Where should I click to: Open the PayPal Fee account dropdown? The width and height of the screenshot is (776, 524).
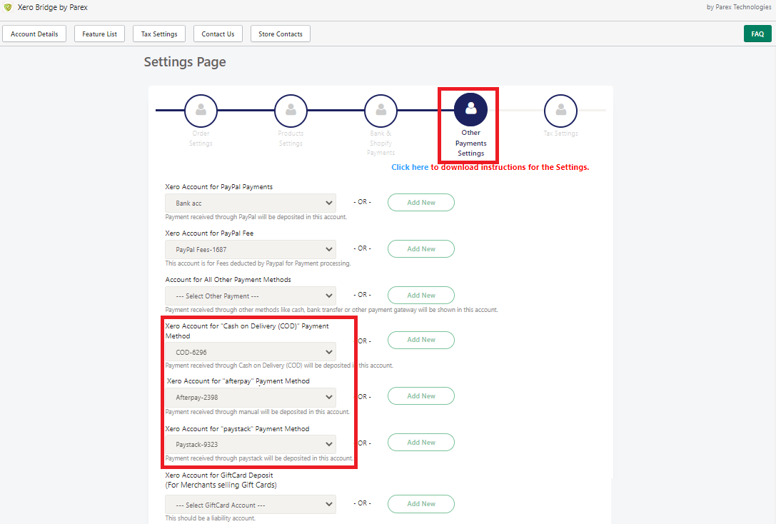[250, 248]
